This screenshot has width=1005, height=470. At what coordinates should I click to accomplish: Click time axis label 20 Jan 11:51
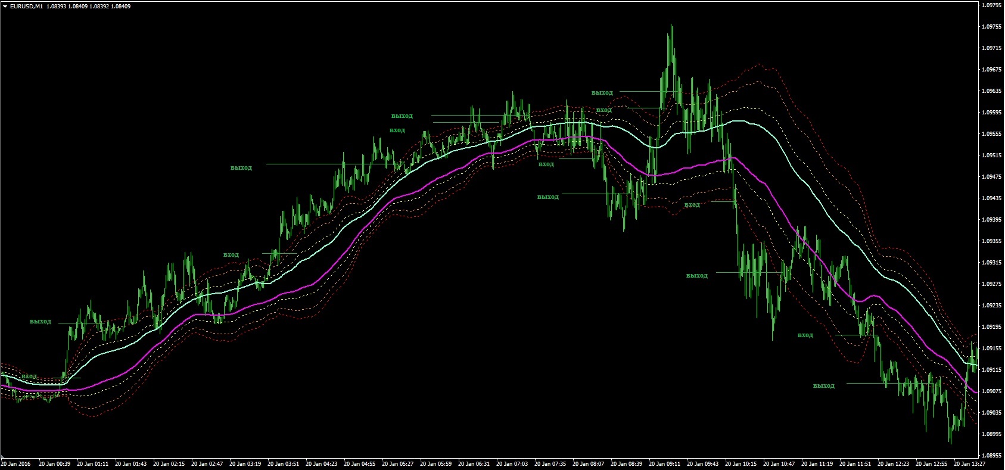(855, 463)
